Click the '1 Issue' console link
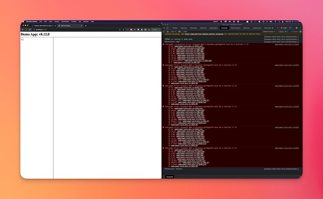Viewport: 323px width, 199px height. click(x=283, y=32)
